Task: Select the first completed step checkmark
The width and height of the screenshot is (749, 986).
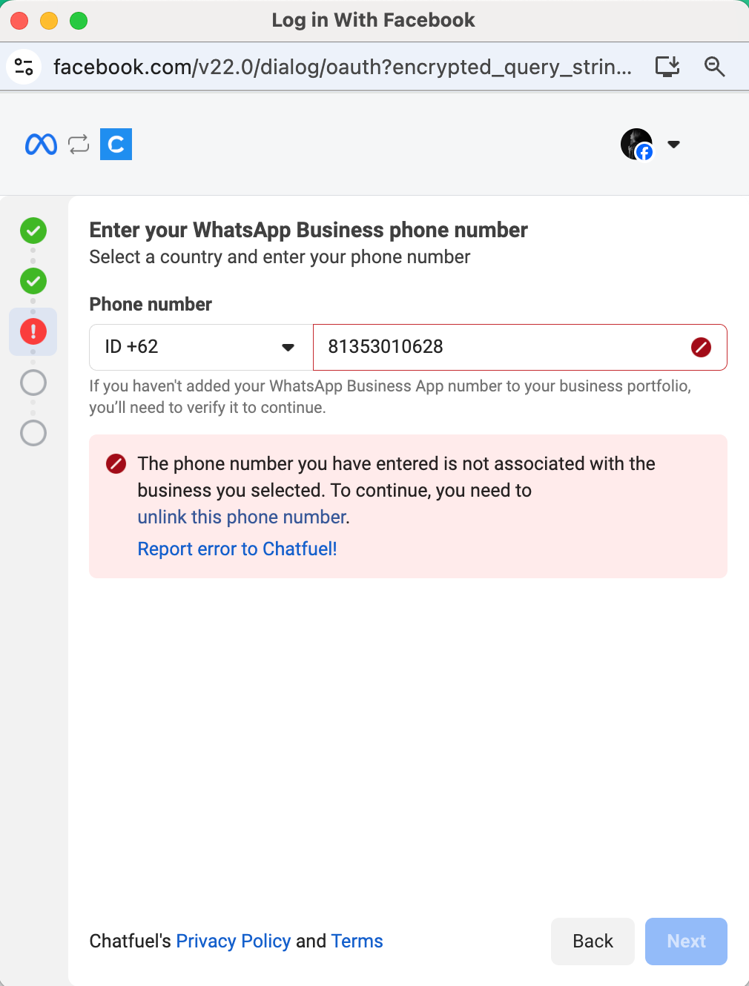Action: click(x=33, y=231)
